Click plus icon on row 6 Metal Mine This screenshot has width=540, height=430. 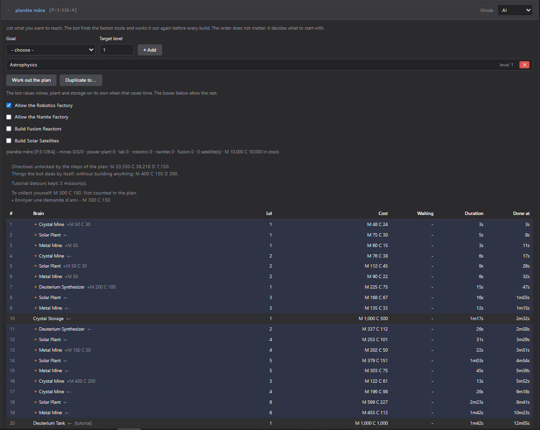click(x=35, y=277)
